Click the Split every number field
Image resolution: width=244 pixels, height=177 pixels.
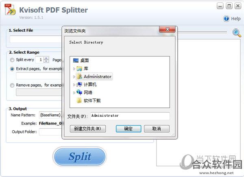[x=40, y=60]
